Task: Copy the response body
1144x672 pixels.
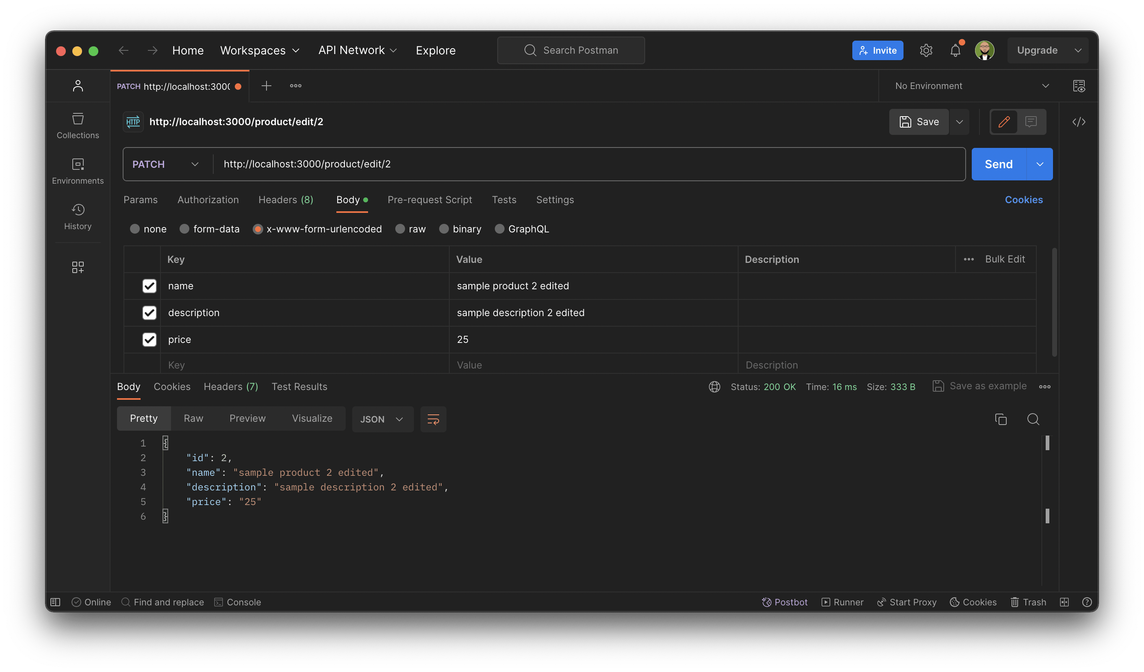Action: [1001, 418]
